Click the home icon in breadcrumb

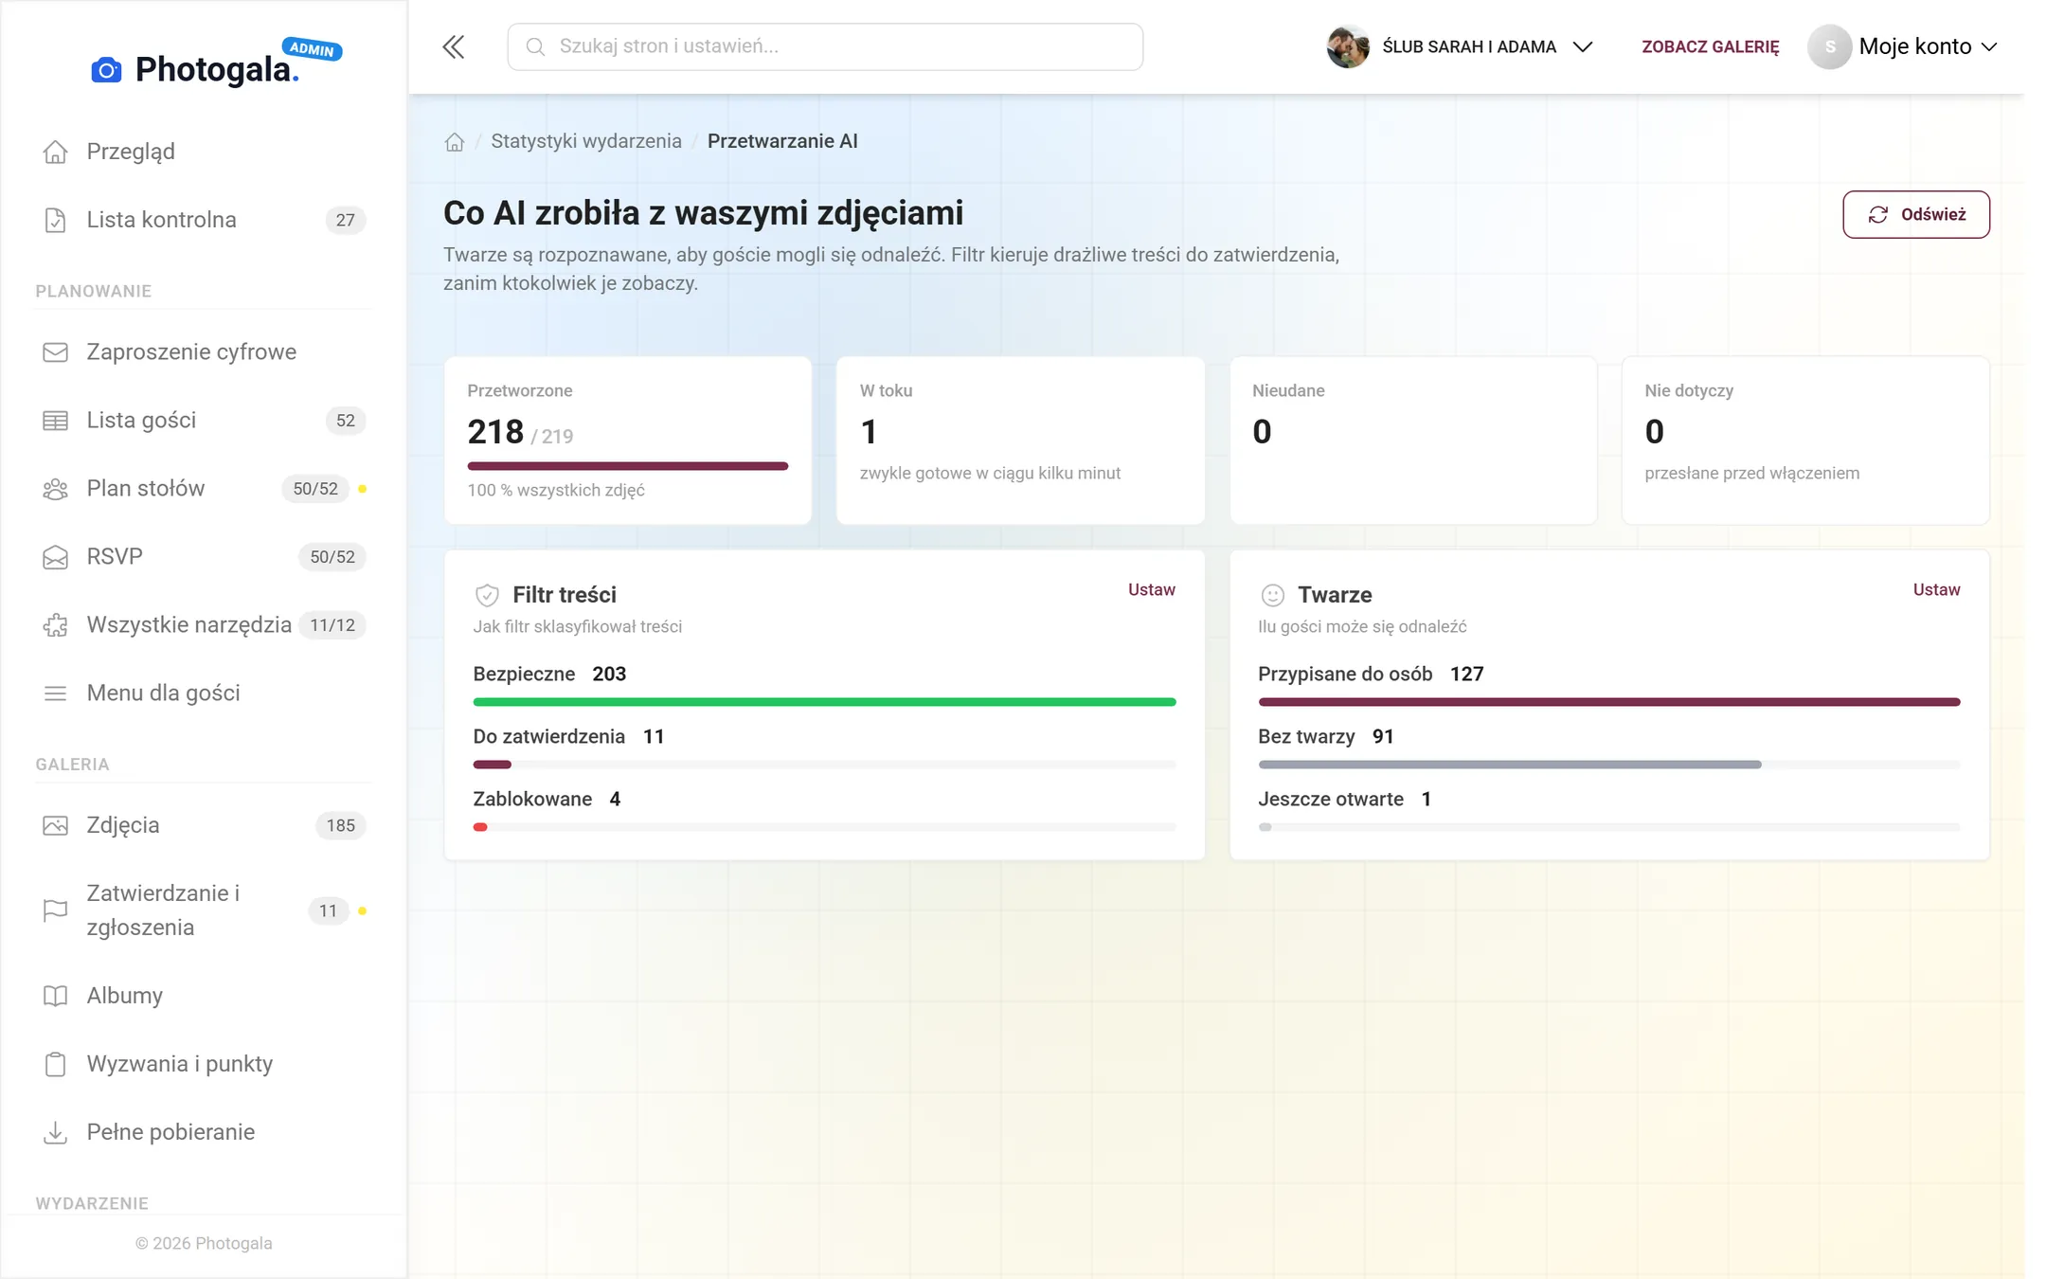455,142
